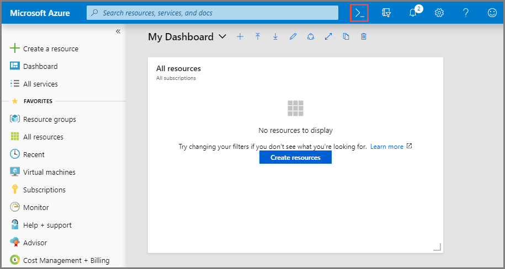The height and width of the screenshot is (269, 505).
Task: Go to Microsoft Azure home title
Action: [x=40, y=13]
